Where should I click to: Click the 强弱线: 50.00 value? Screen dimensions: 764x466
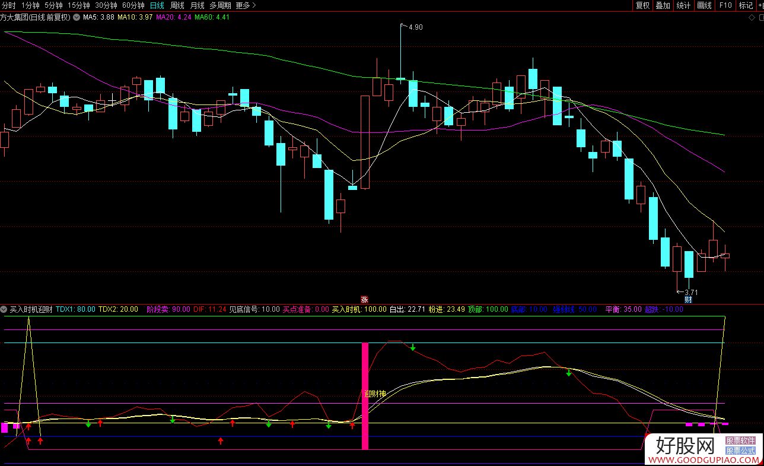(x=575, y=309)
